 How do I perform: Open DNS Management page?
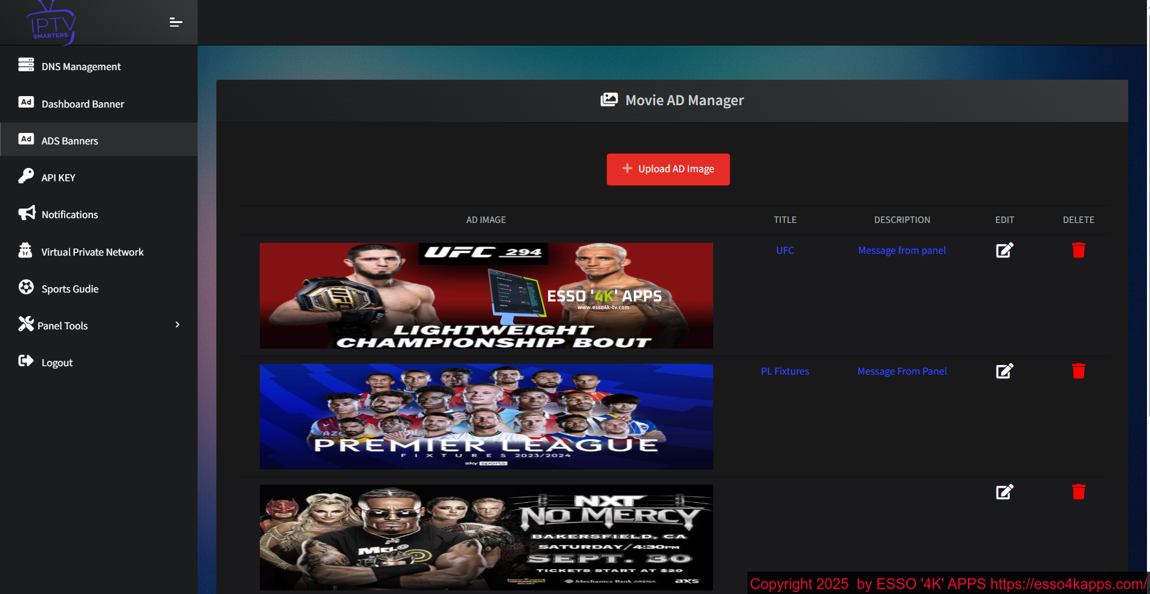click(99, 66)
